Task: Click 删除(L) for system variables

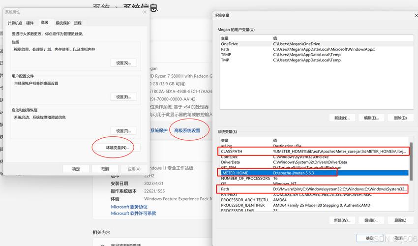Action: (400, 220)
